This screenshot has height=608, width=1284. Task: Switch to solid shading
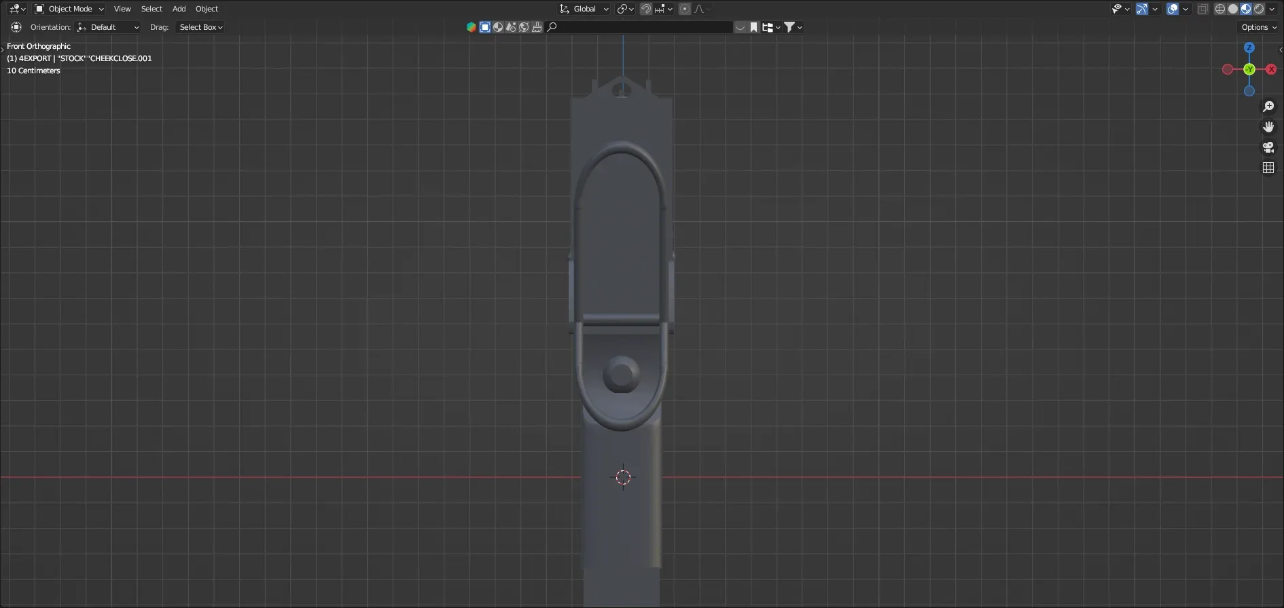(x=1233, y=9)
